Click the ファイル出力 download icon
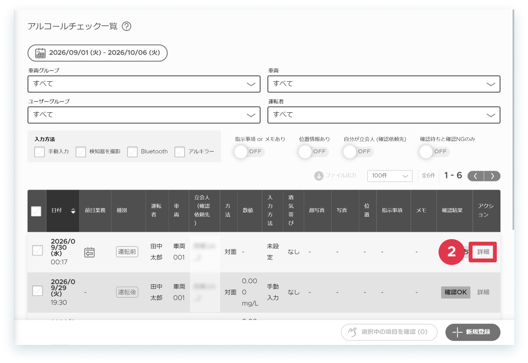This screenshot has height=363, width=528. tap(319, 175)
